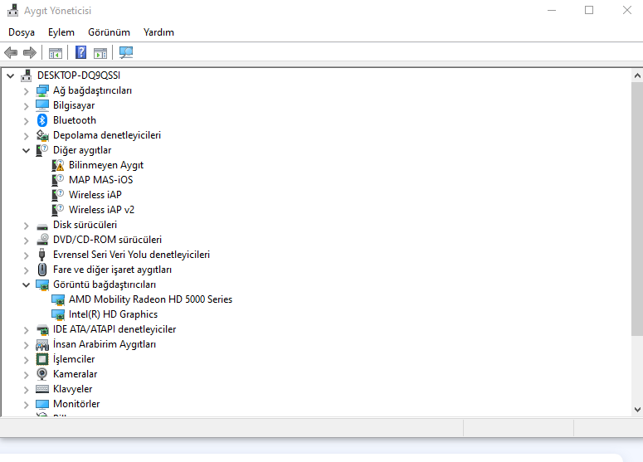643x462 pixels.
Task: Expand the İşlemciler category
Action: (x=27, y=359)
